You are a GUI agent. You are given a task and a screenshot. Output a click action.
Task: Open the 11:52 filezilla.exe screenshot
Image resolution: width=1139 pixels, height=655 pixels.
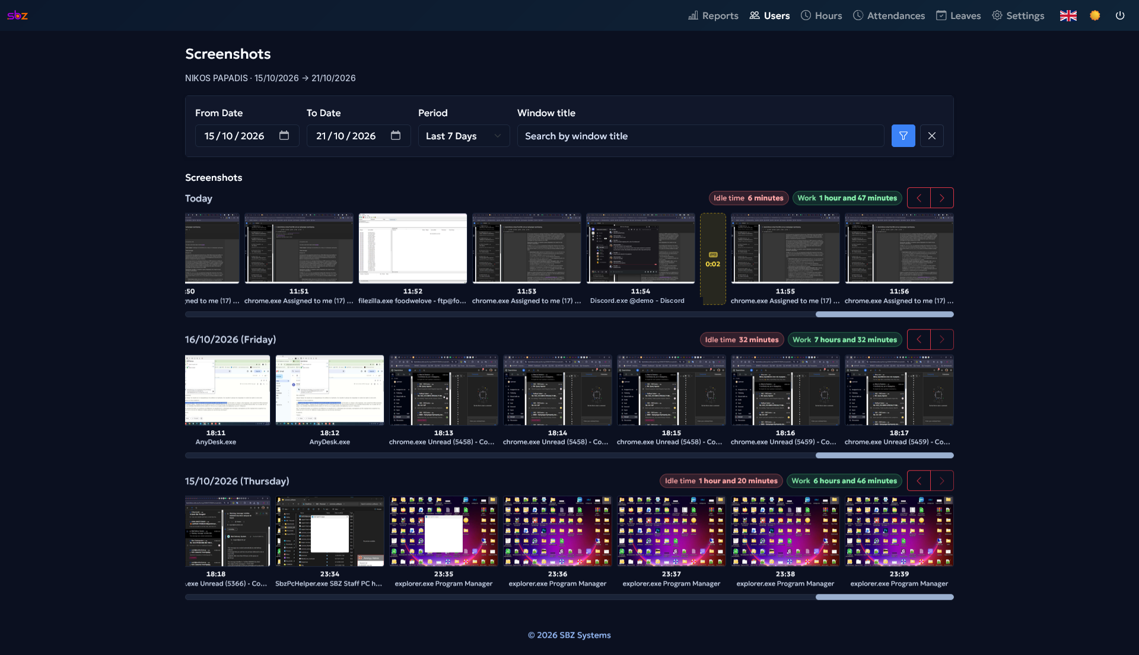tap(412, 248)
